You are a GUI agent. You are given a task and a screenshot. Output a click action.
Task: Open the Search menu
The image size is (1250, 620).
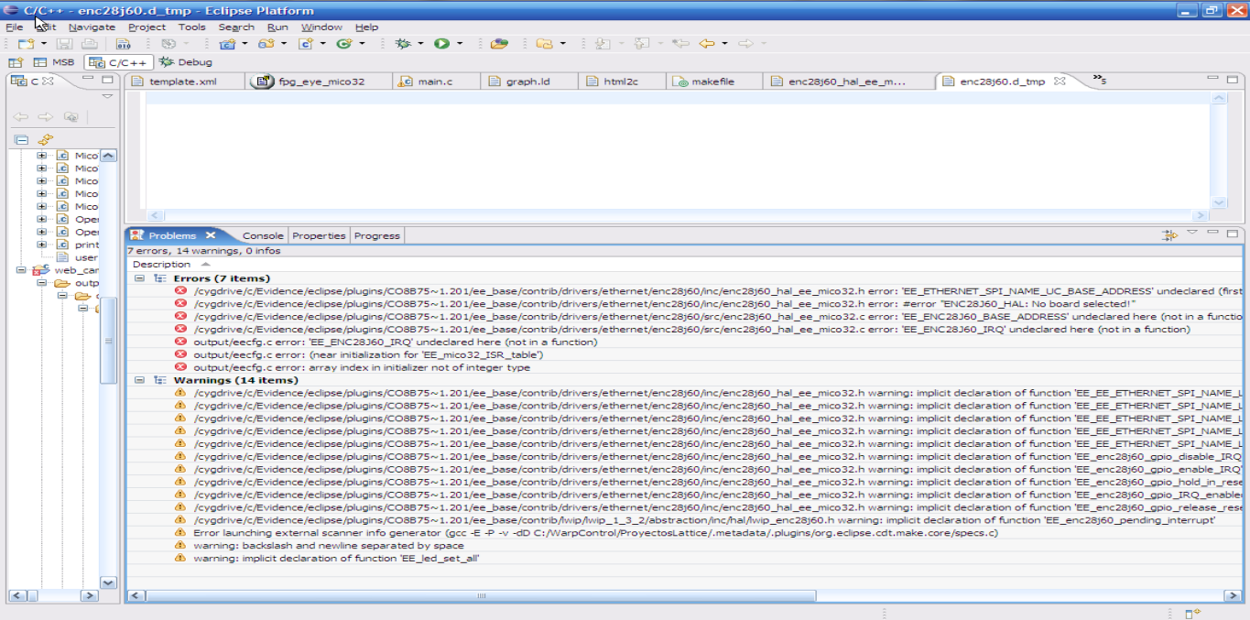coord(236,27)
